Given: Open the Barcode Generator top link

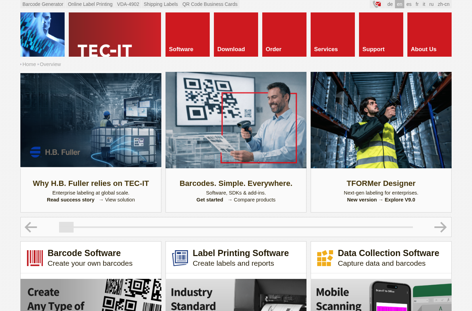Looking at the screenshot, I should coord(43,4).
